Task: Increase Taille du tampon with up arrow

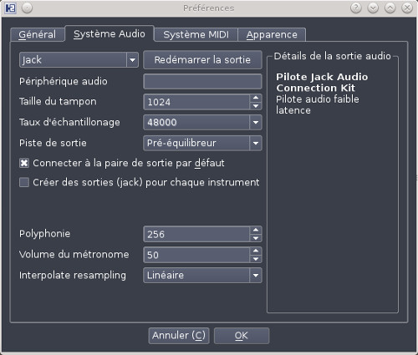Action: (256, 98)
